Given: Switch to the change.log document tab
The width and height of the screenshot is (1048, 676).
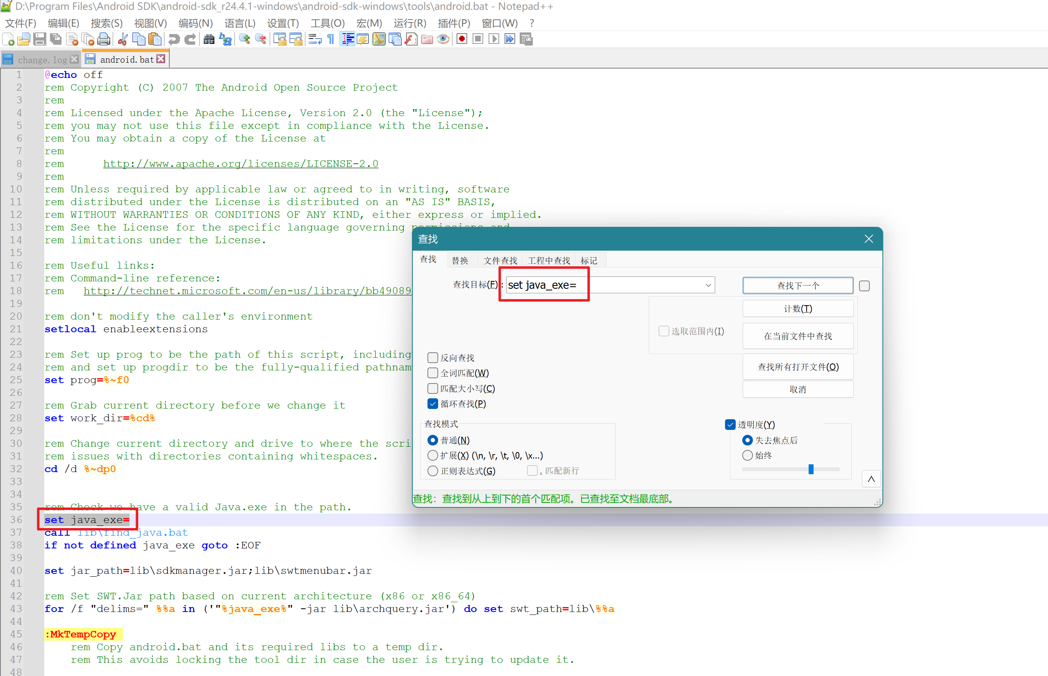Looking at the screenshot, I should click(42, 60).
